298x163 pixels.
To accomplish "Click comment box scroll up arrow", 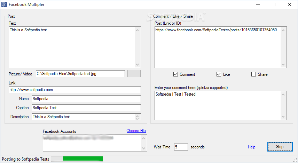I will (x=283, y=94).
